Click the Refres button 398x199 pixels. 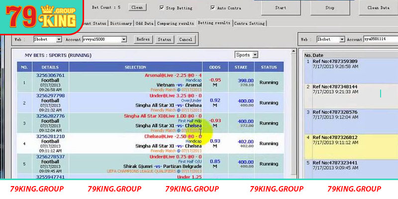(143, 39)
